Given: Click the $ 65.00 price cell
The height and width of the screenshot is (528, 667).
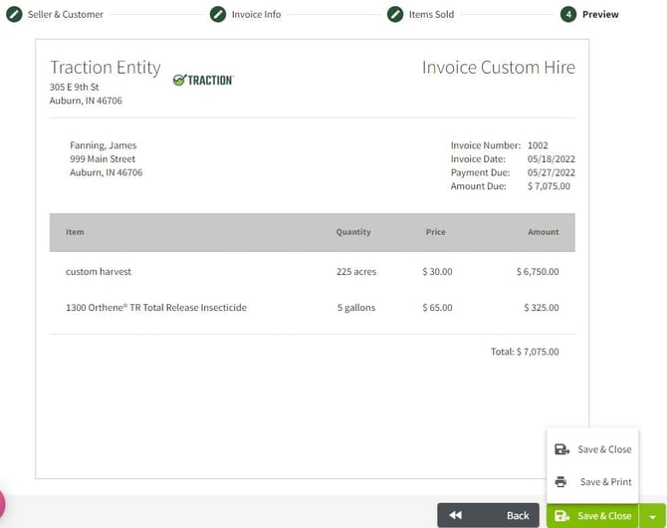Looking at the screenshot, I should click(437, 308).
